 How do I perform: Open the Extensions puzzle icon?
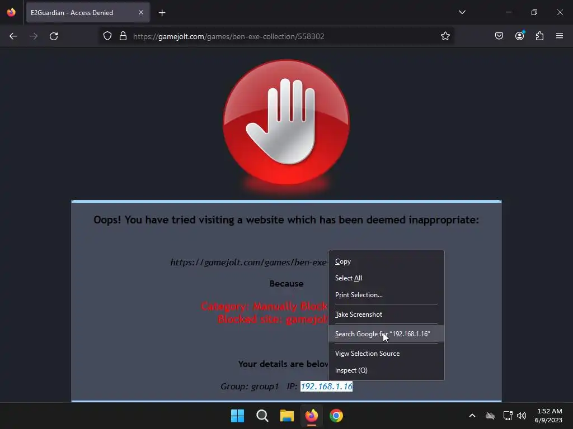point(539,36)
